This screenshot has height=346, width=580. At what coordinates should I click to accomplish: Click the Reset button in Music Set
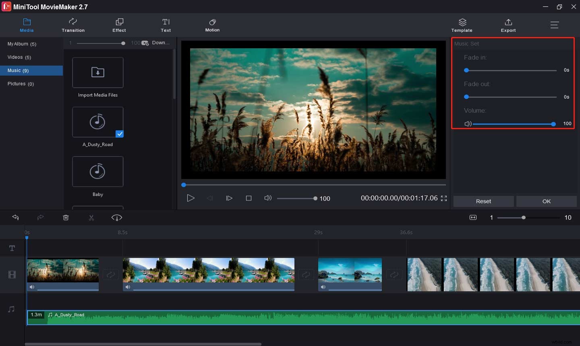483,201
